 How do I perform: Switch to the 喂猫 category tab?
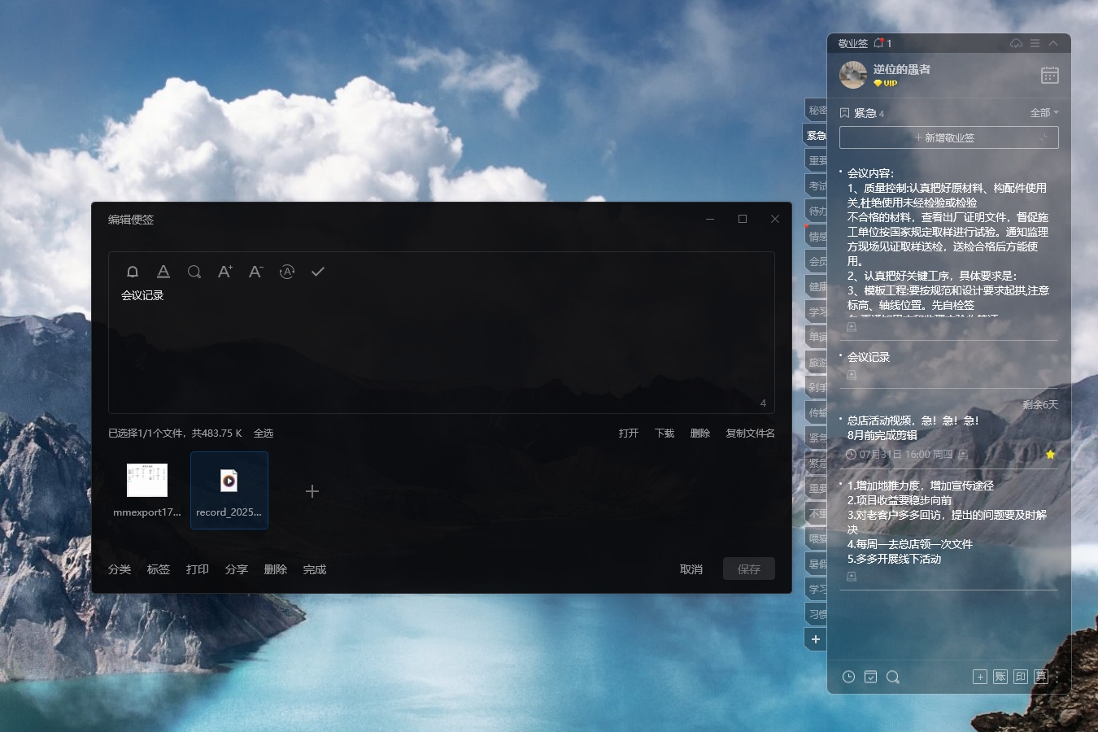click(816, 538)
